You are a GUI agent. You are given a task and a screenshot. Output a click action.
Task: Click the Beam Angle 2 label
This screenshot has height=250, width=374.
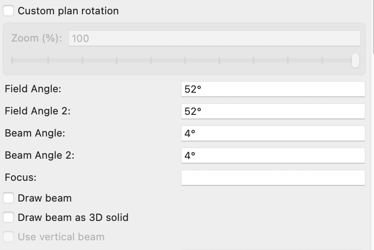[39, 155]
